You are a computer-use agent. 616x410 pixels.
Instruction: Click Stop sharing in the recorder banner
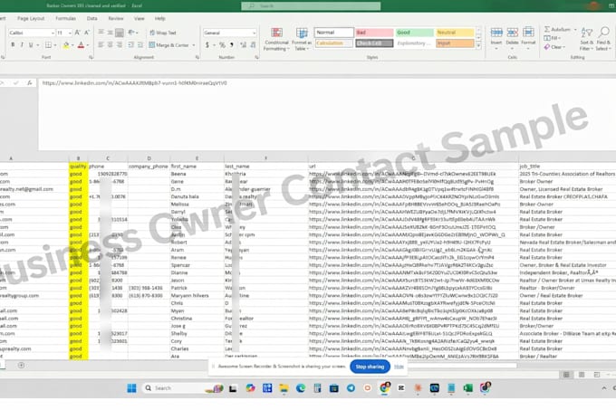[370, 367]
